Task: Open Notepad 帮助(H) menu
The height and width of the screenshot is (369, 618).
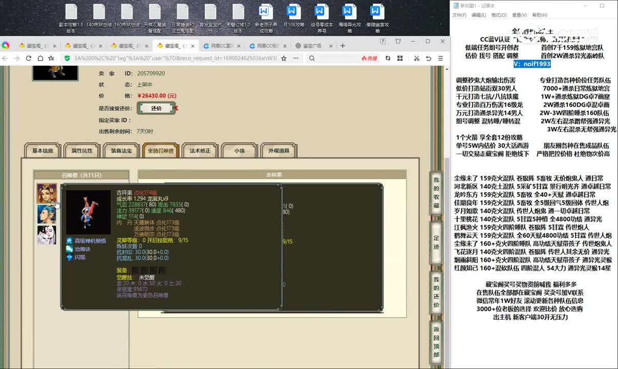Action: tap(540, 15)
